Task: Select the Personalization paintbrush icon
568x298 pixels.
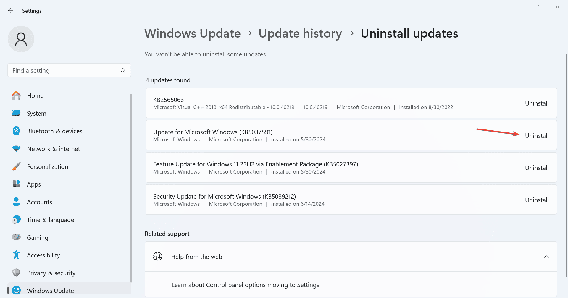Action: [16, 166]
